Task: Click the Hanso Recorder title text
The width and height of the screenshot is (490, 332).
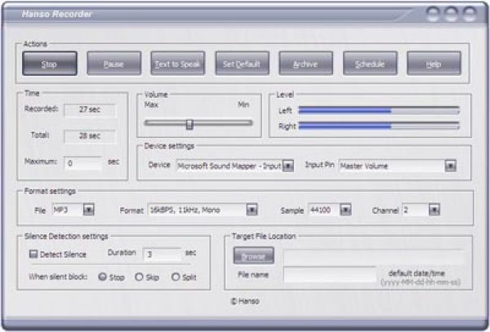Action: (57, 14)
